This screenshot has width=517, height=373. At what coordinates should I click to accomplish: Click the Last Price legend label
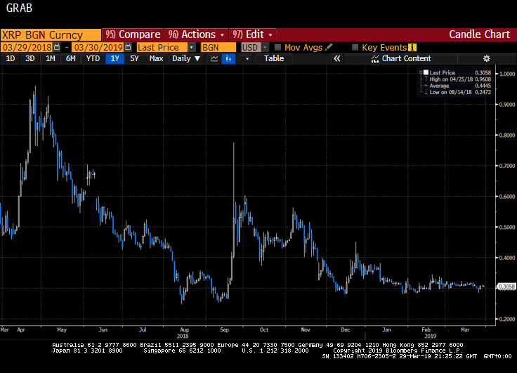442,72
